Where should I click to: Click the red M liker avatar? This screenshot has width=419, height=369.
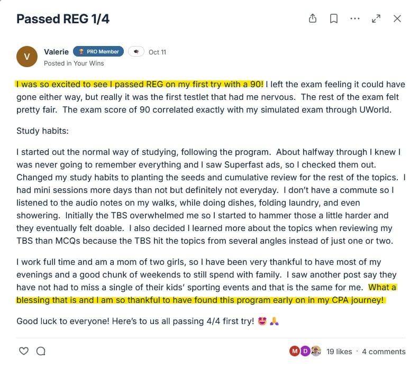click(294, 351)
